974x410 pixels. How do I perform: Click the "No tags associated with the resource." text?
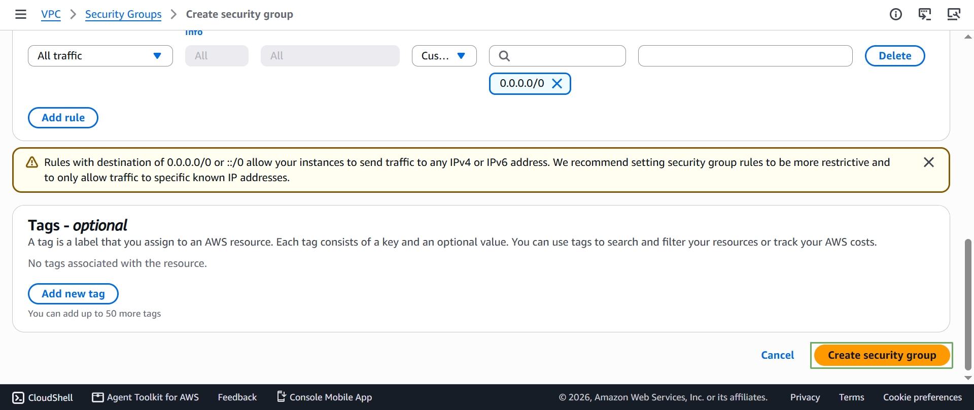[x=117, y=263]
